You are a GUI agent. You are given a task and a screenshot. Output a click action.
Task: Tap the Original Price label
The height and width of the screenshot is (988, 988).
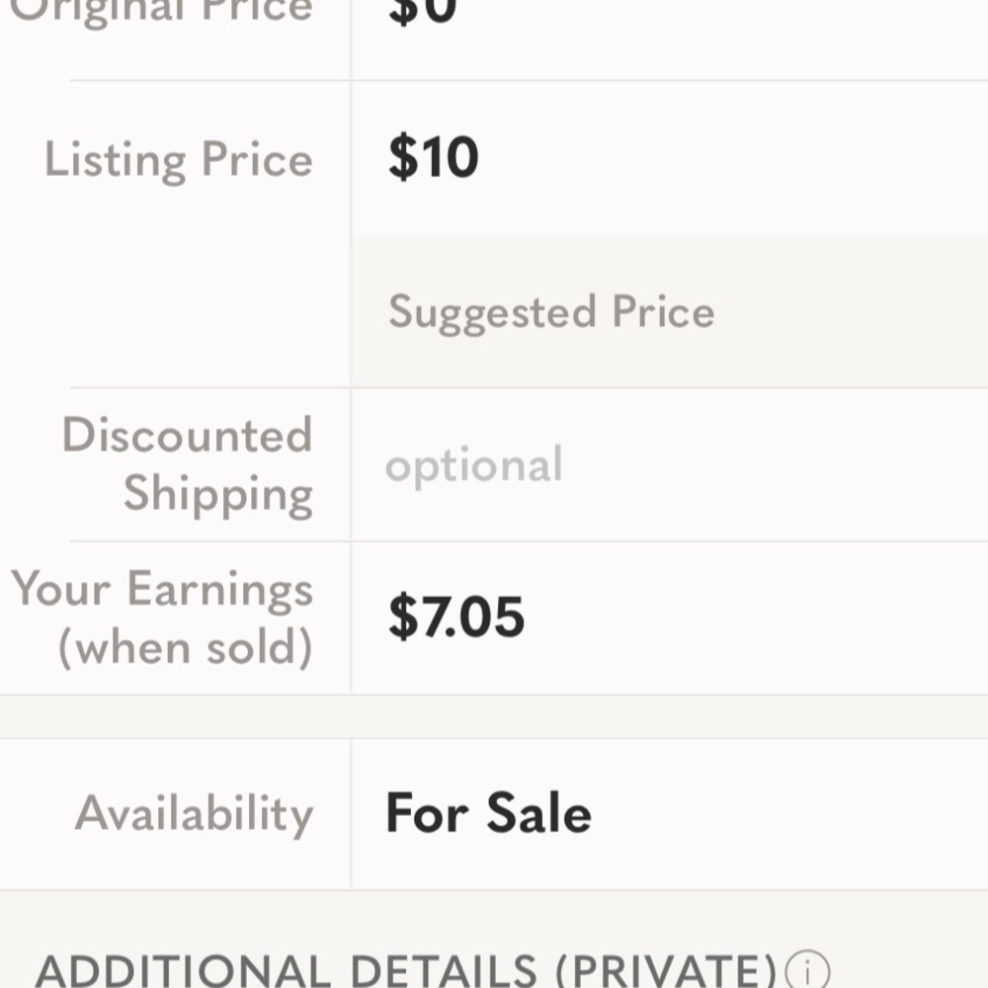coord(163,12)
